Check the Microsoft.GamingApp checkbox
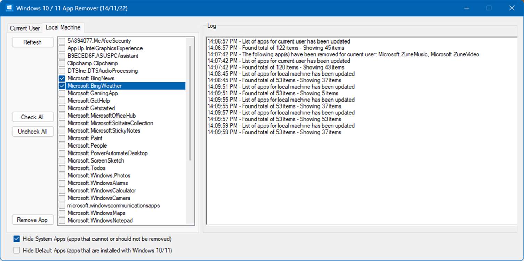 pos(62,93)
